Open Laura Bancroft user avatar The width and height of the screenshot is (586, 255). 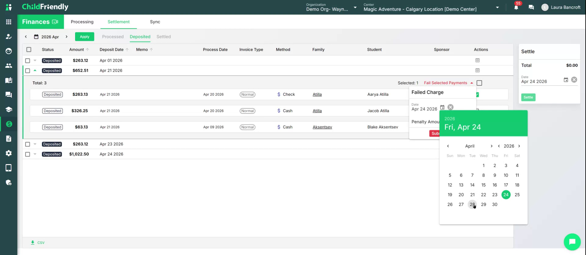tap(545, 7)
